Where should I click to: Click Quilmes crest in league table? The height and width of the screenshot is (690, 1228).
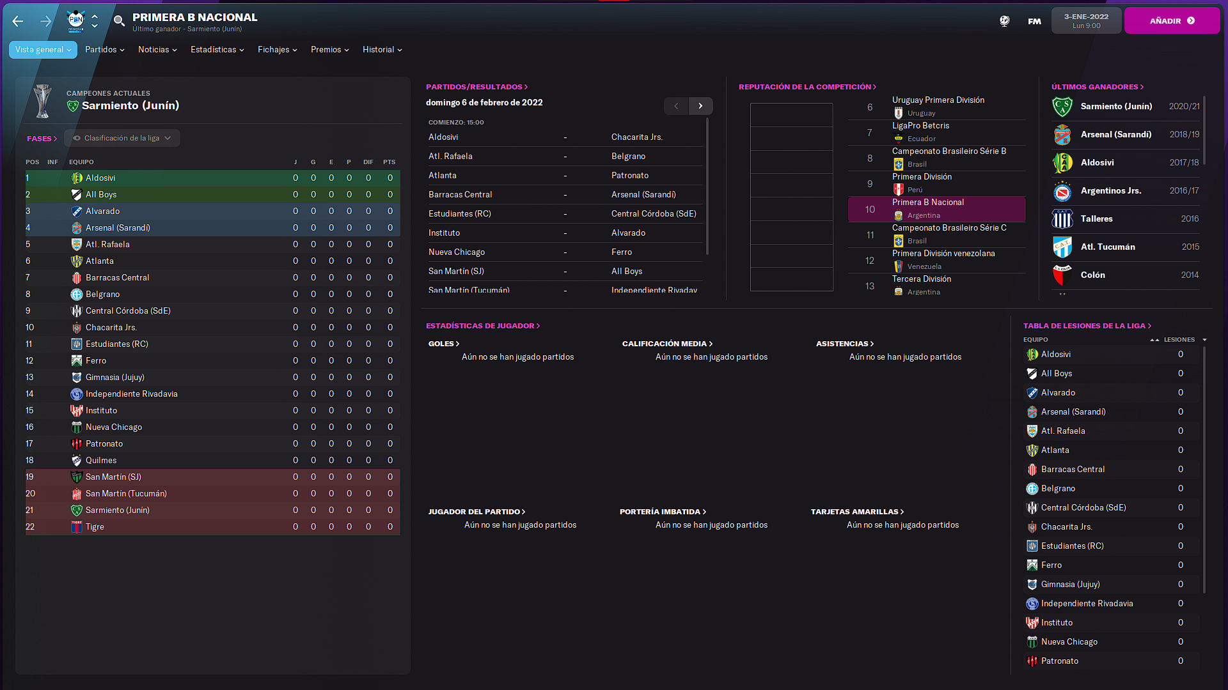77,461
